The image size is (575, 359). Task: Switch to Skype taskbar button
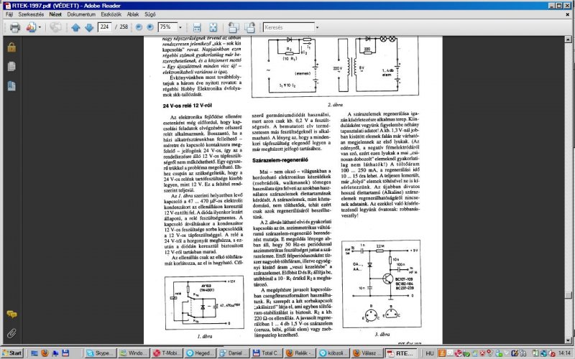click(101, 353)
